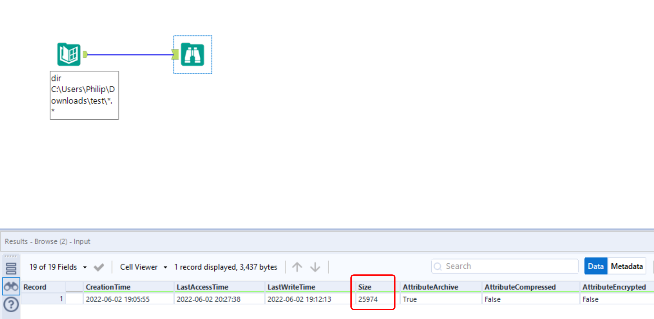Viewport: 654px width, 319px height.
Task: Click the table layout icon in the results sidebar
Action: click(11, 268)
